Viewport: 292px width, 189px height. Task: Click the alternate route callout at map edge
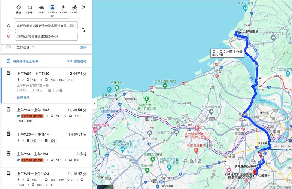282,146
